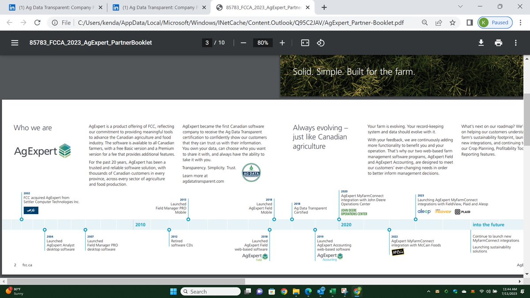
Task: Download the PDF file
Action: [x=481, y=43]
